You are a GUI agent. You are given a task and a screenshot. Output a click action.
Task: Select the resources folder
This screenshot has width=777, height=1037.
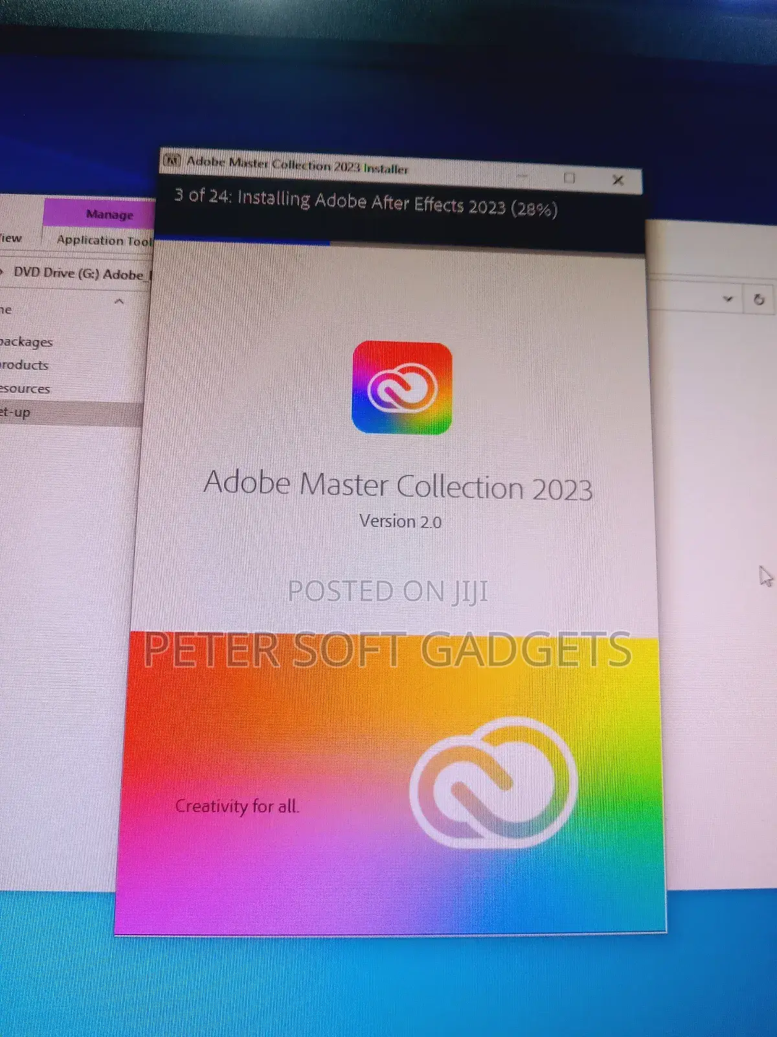pos(25,388)
